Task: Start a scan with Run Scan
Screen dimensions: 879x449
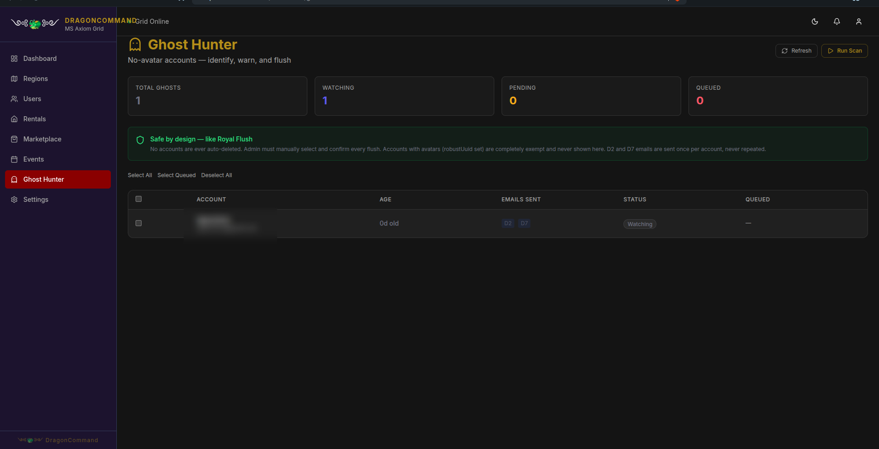Action: pos(844,51)
